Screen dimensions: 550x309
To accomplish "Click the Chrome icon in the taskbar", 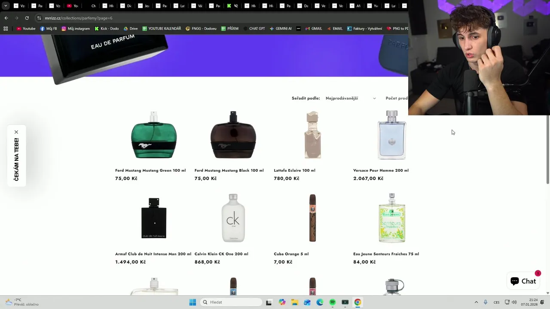I will pyautogui.click(x=357, y=302).
